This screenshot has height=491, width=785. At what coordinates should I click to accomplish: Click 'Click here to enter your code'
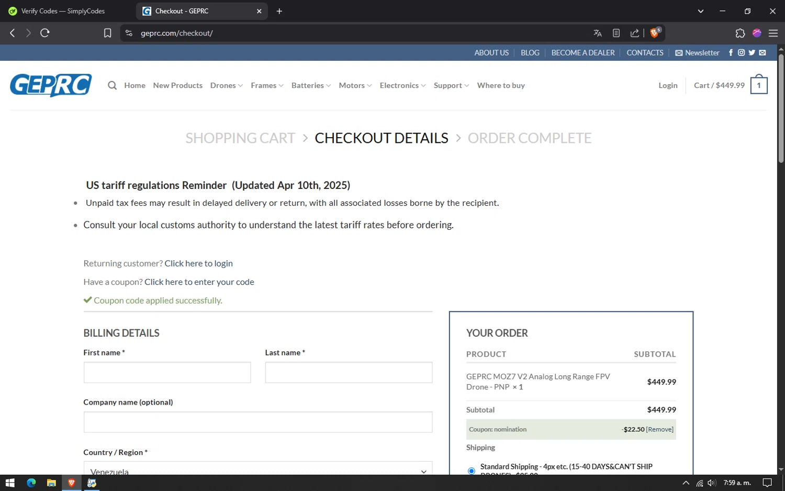(199, 282)
